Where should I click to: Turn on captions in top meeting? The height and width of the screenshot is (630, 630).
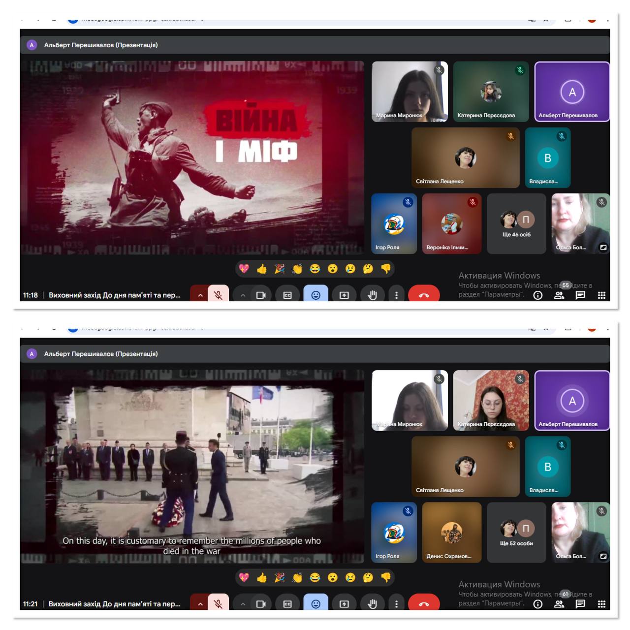point(288,295)
